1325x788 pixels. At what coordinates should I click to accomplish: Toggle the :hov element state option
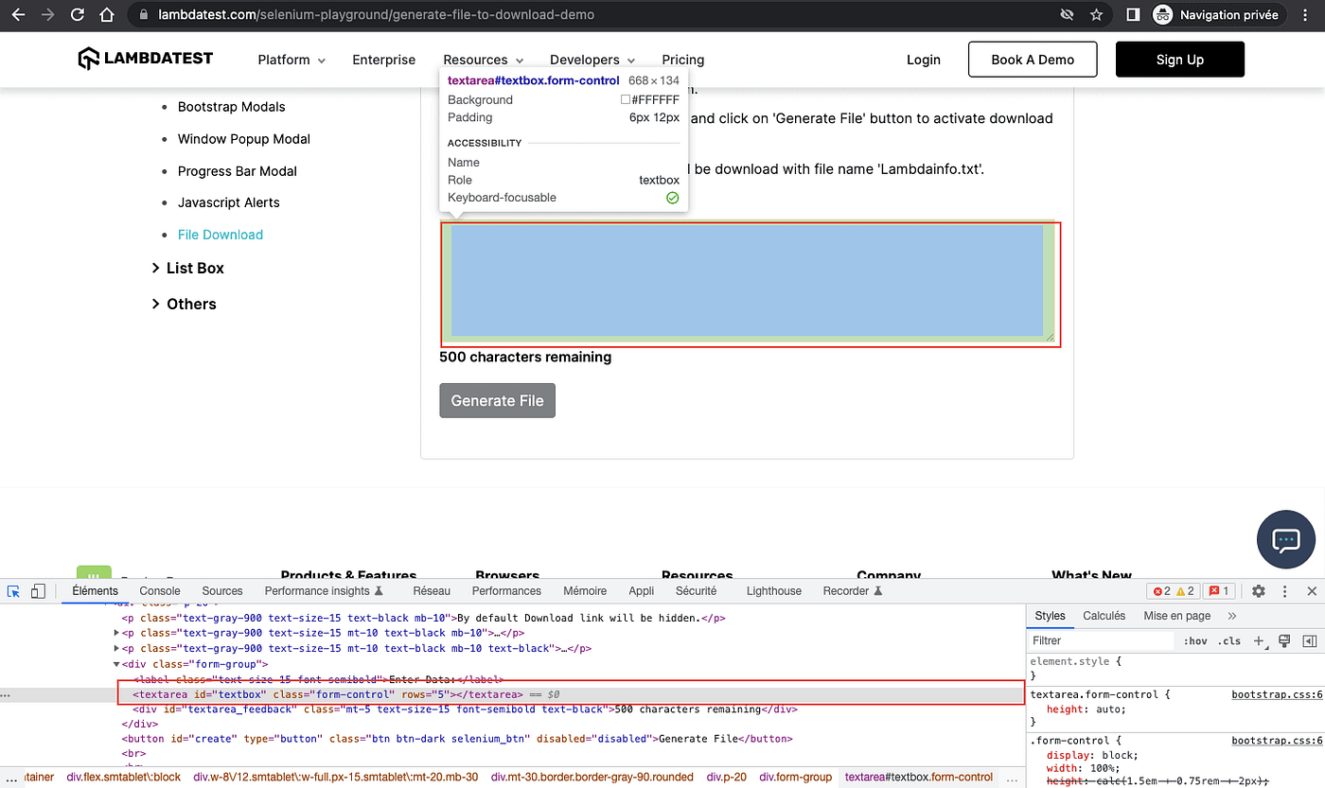[x=1195, y=640]
